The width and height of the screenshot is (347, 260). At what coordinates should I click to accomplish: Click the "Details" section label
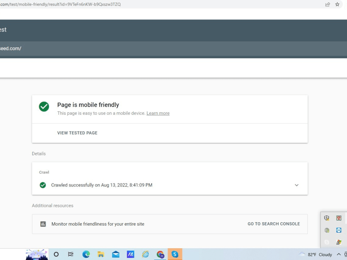[39, 154]
